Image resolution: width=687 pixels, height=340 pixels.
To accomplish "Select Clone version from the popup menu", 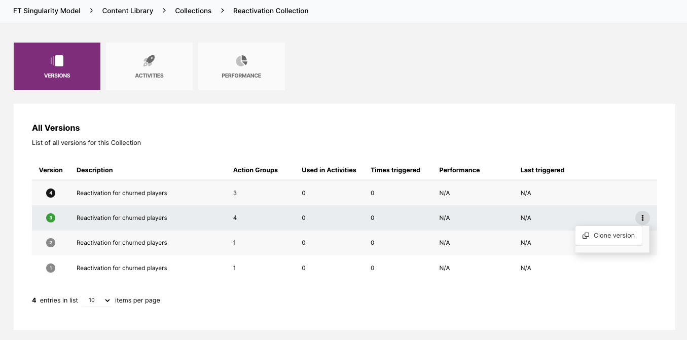I will tap(609, 236).
